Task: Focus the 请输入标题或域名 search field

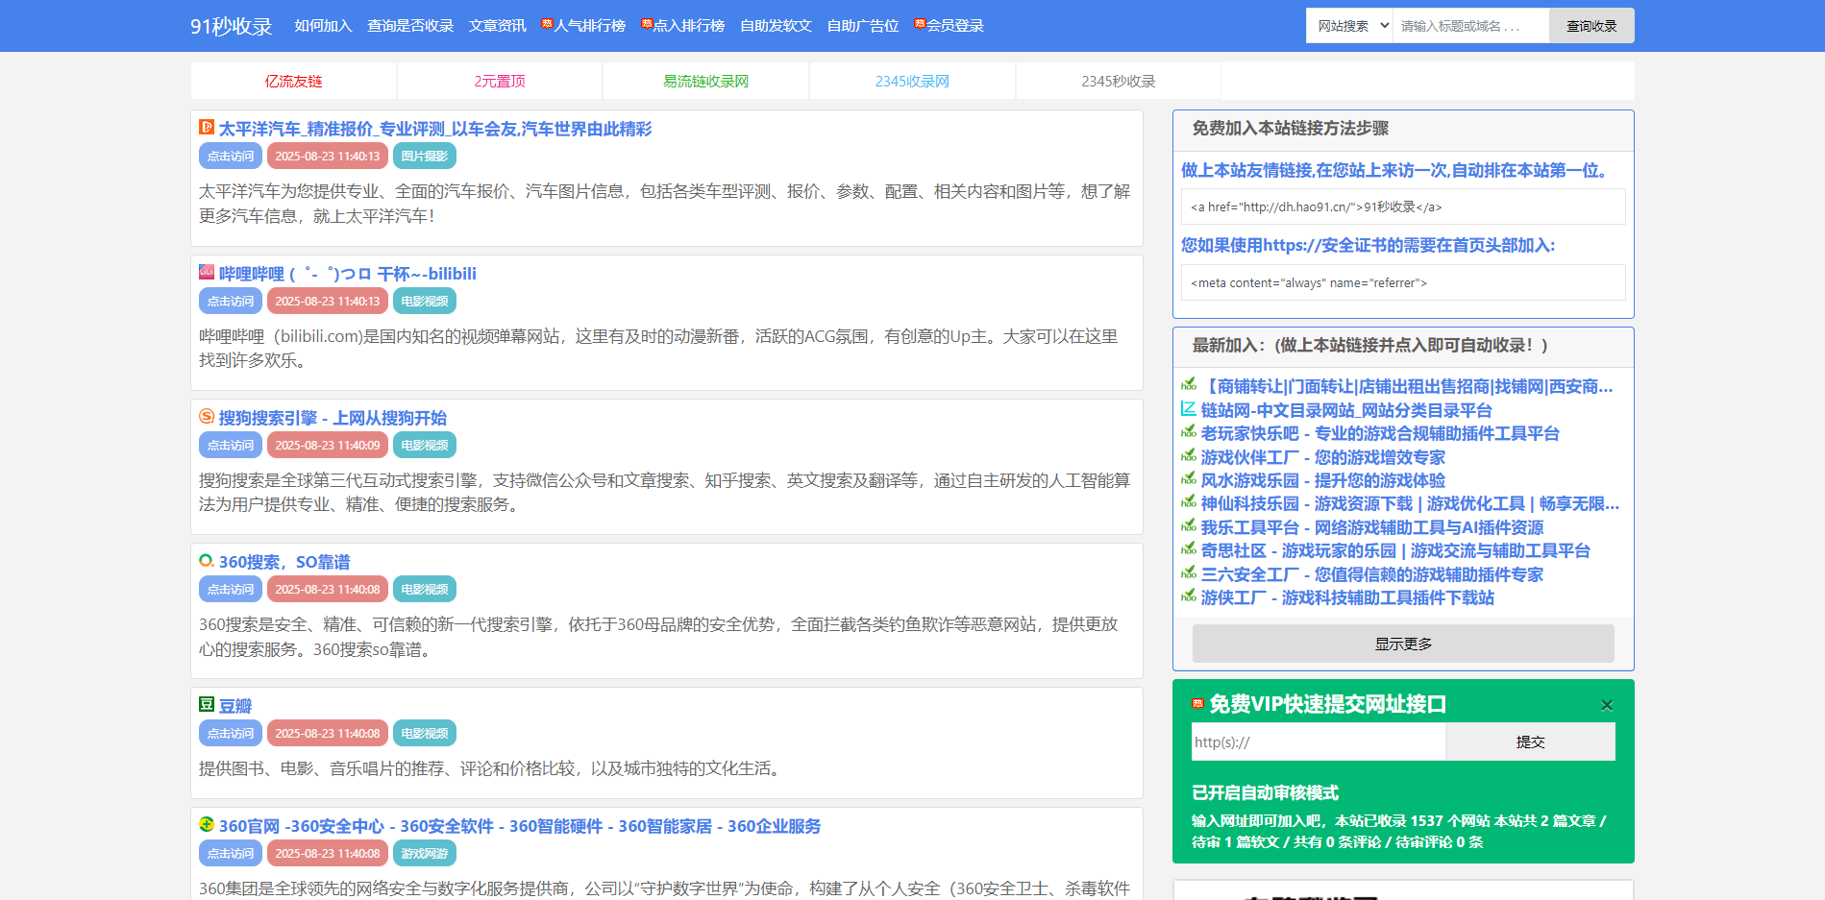Action: (x=1470, y=26)
